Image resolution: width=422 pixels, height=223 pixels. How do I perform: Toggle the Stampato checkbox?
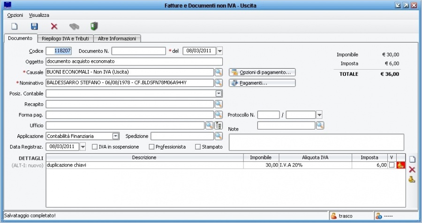(197, 147)
